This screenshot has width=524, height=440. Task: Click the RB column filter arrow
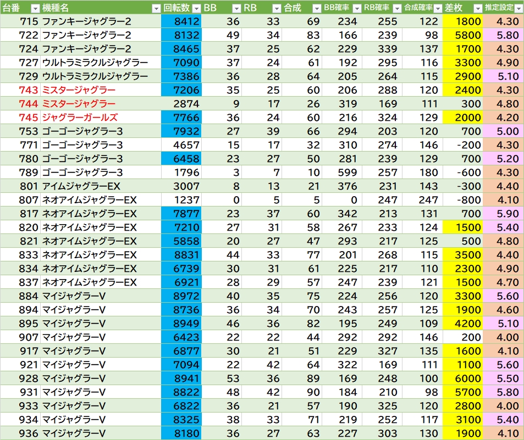(276, 8)
